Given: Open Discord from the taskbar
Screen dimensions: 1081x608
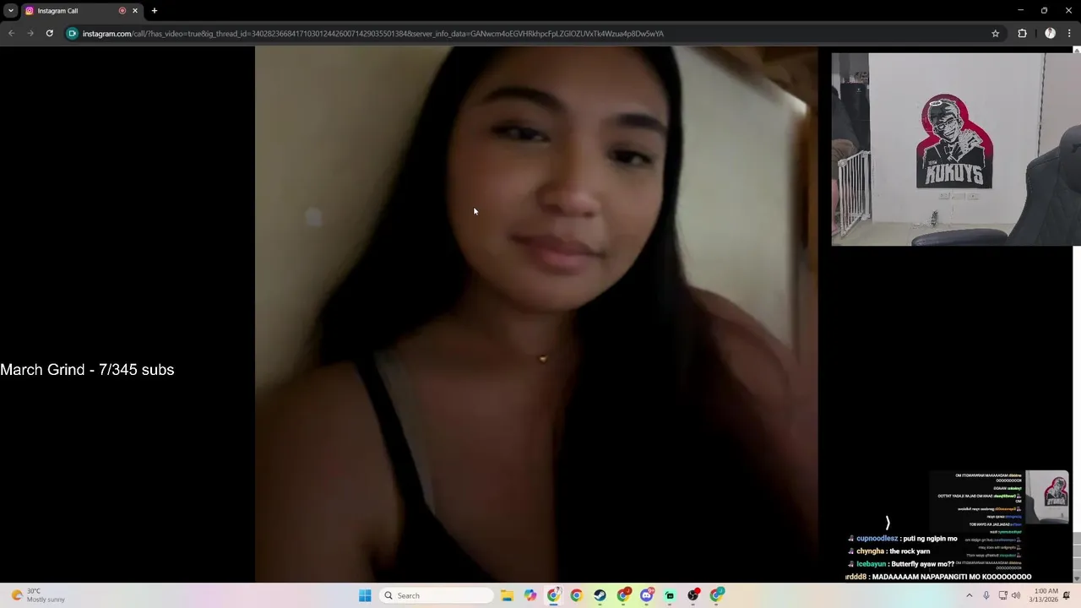Looking at the screenshot, I should click(647, 595).
